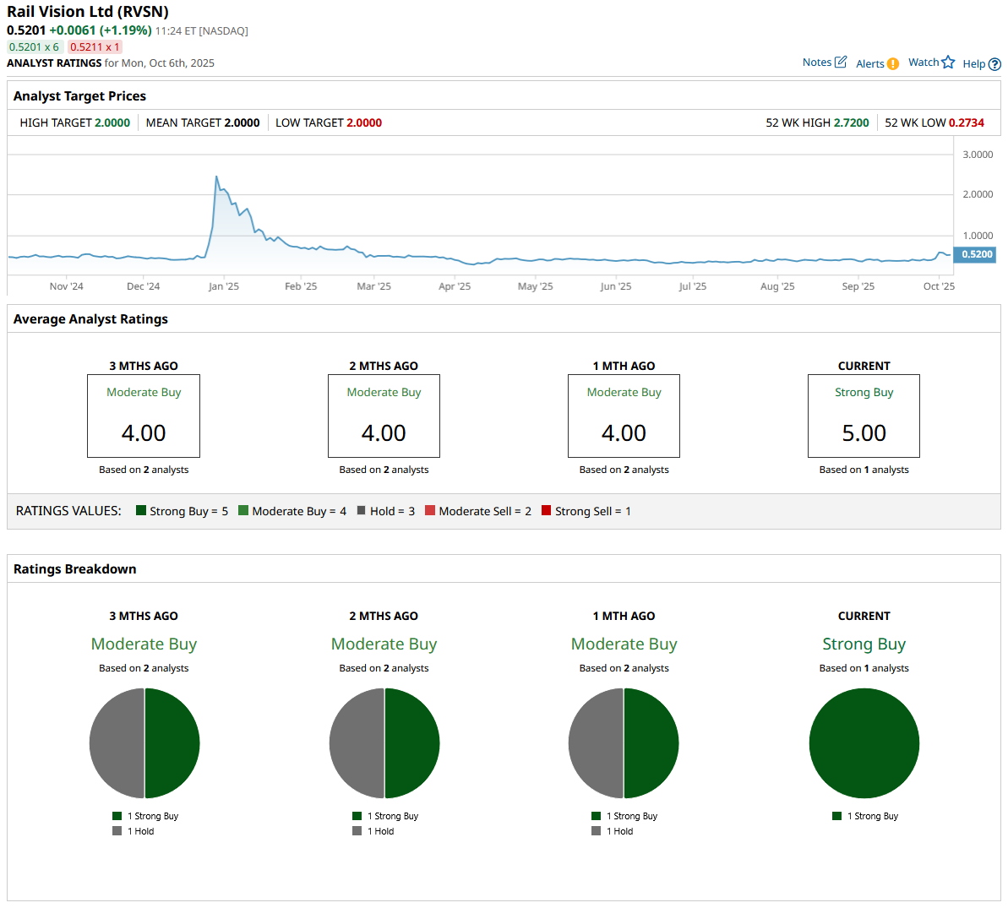Click the 3 MTHS AGO 4.00 rating box
This screenshot has width=1008, height=908.
[x=144, y=416]
